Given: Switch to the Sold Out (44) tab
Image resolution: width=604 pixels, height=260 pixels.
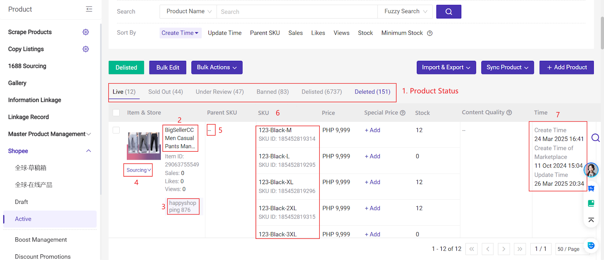Looking at the screenshot, I should [x=165, y=92].
